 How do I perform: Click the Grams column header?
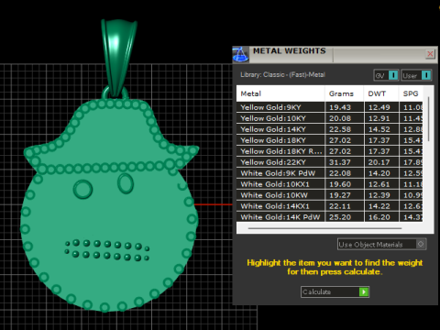(x=345, y=93)
